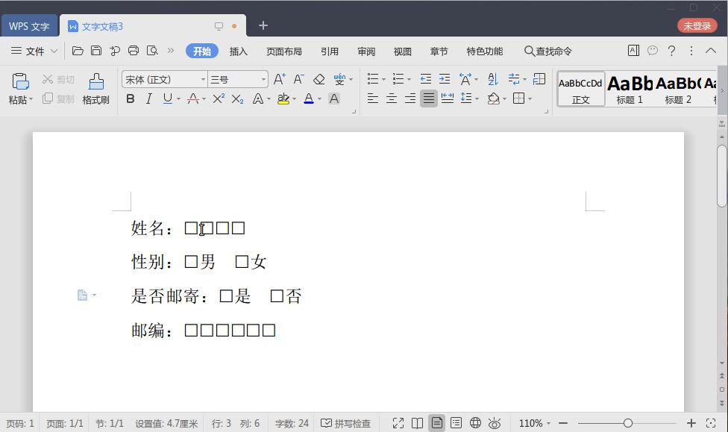Select the Format Painter tool
Image resolution: width=728 pixels, height=432 pixels.
click(x=96, y=88)
